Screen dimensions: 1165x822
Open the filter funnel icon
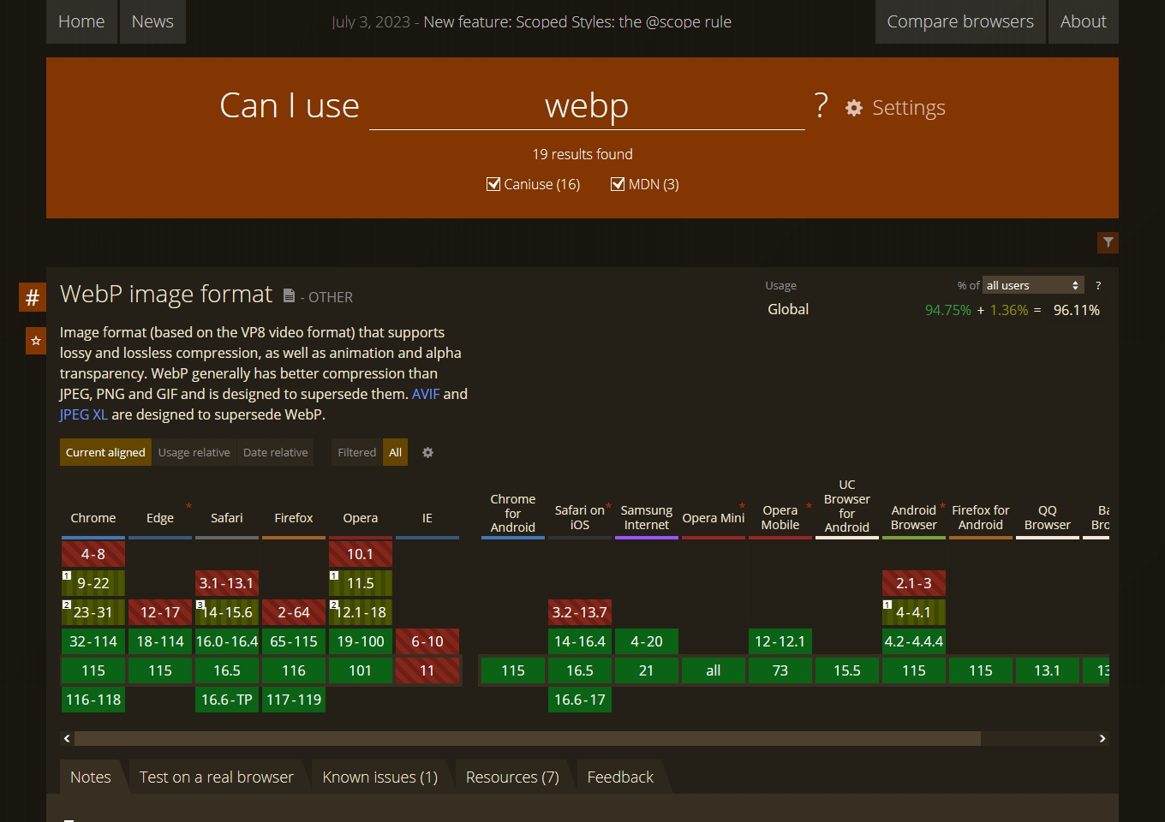coord(1108,242)
